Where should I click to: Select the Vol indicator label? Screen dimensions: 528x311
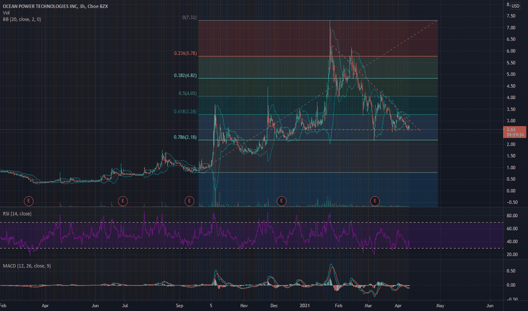[6, 13]
